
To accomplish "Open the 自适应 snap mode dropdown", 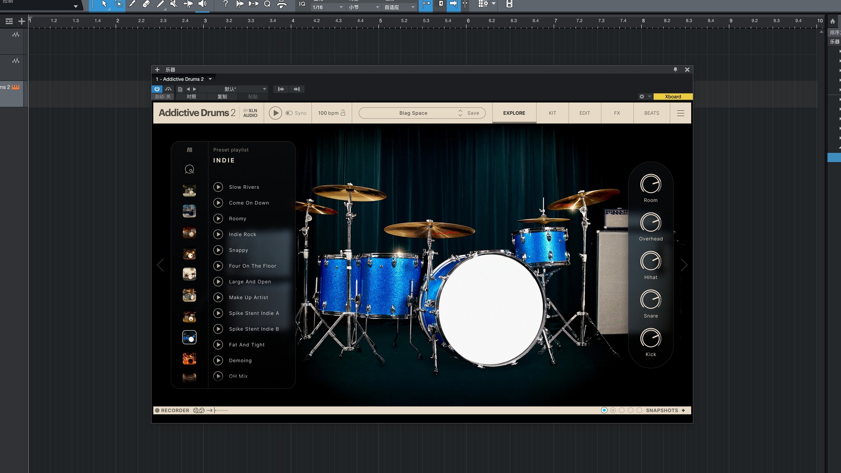I will [399, 7].
